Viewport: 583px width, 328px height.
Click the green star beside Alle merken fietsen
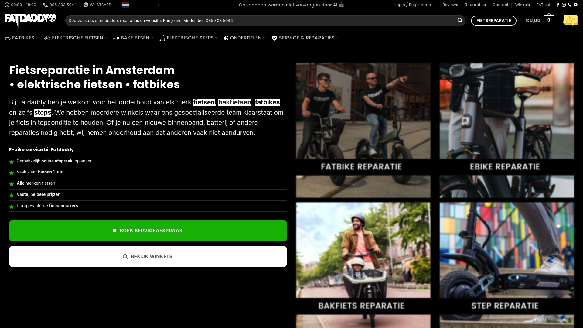(12, 184)
